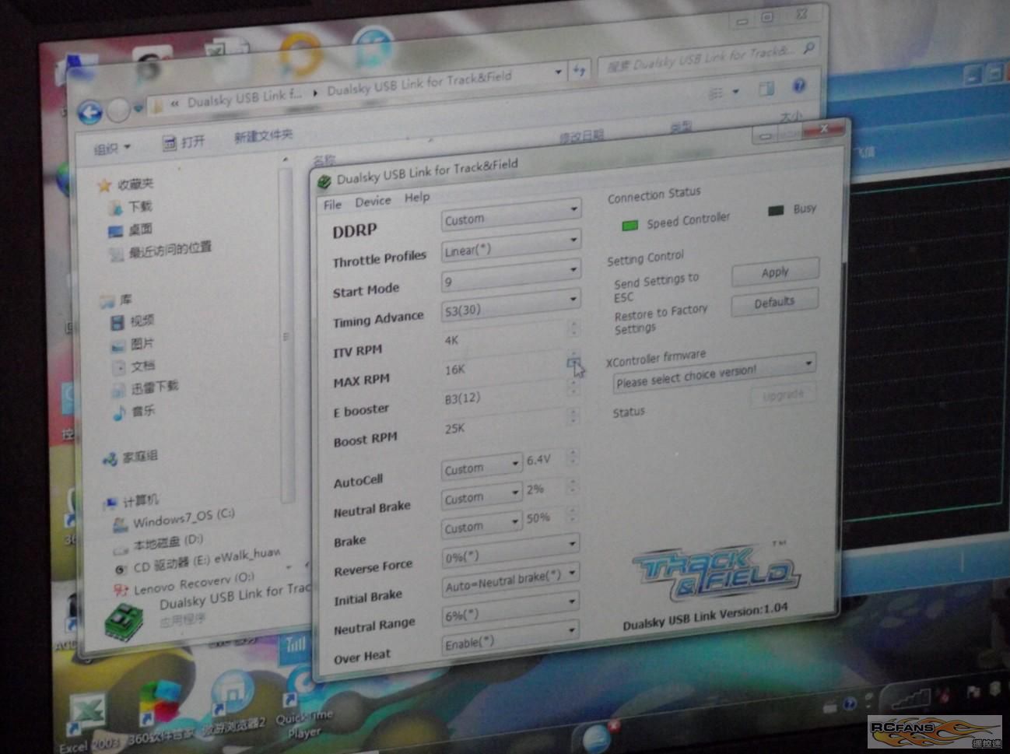This screenshot has height=754, width=1010.
Task: Click the Explorer help question mark icon
Action: tap(798, 86)
